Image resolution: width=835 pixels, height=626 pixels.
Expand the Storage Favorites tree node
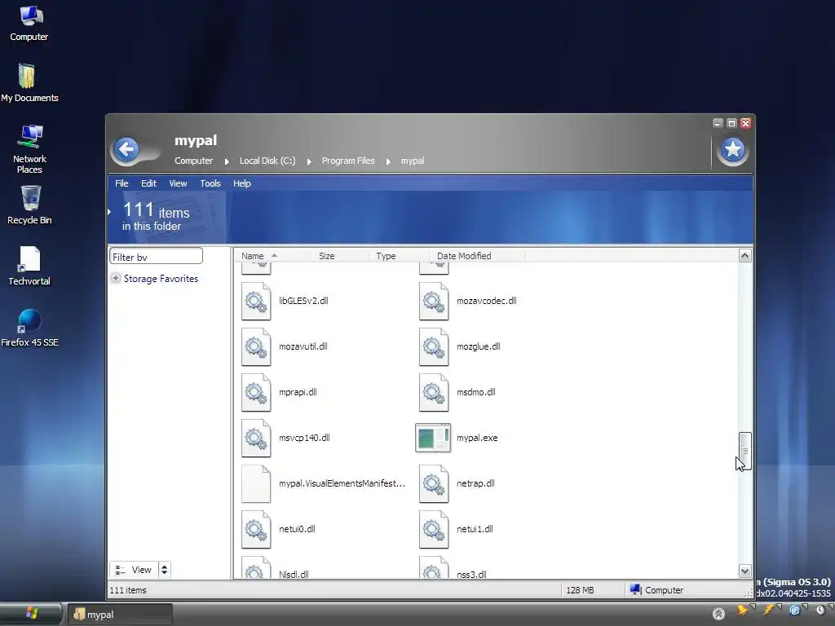pos(116,278)
